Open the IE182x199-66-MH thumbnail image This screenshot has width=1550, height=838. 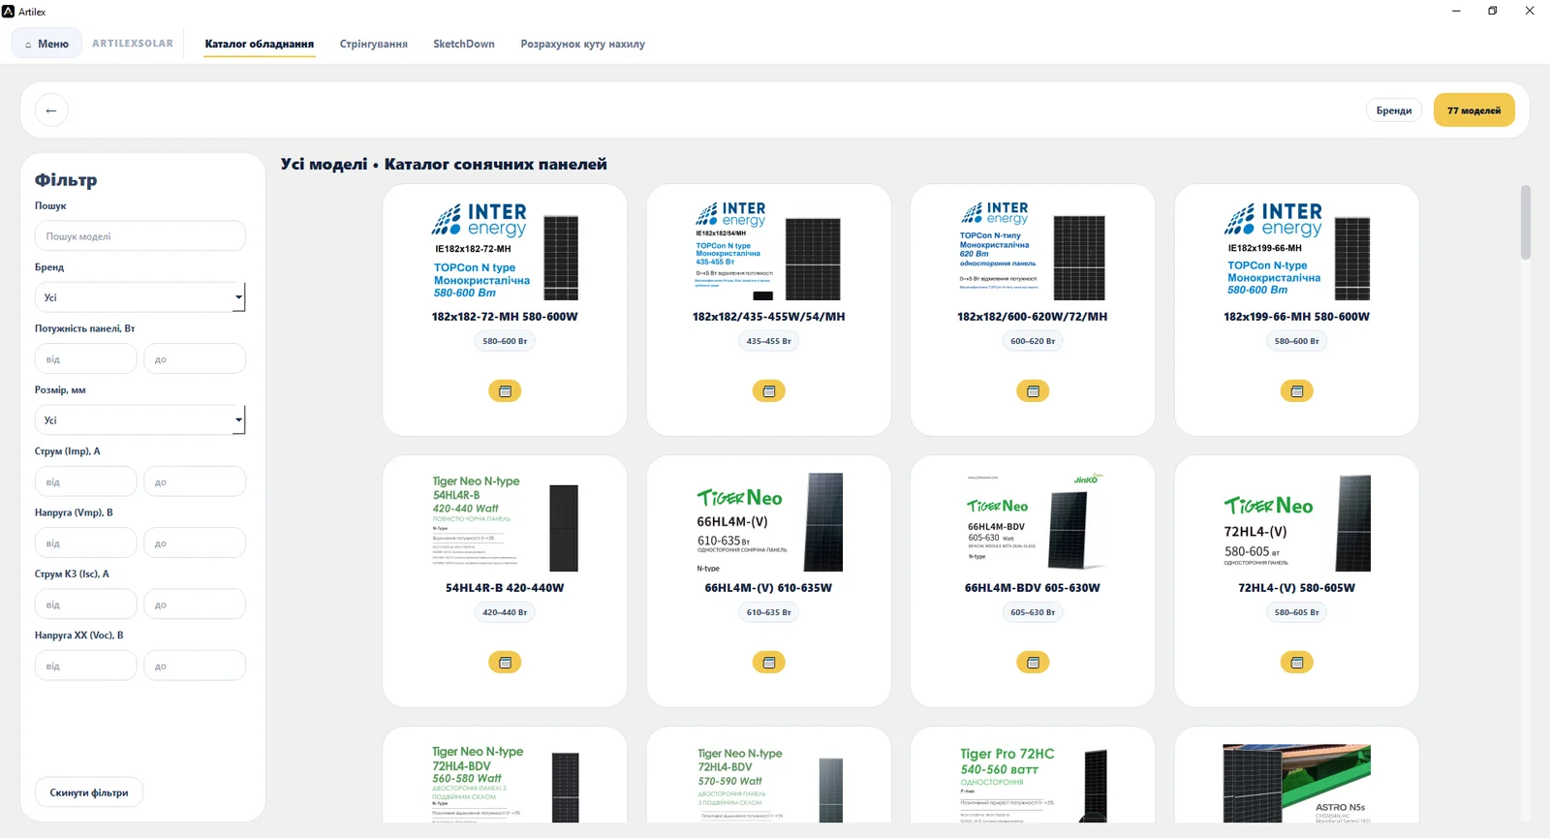(1297, 253)
